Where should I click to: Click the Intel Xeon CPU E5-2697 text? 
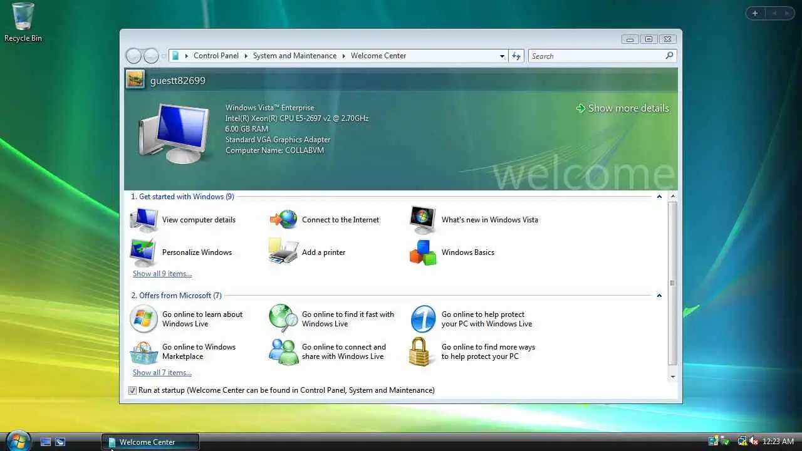click(297, 118)
